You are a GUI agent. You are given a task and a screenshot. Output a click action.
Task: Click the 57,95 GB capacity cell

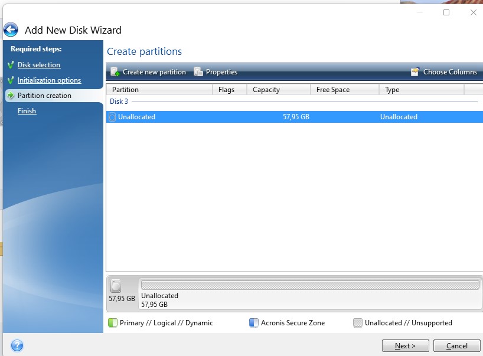click(296, 117)
